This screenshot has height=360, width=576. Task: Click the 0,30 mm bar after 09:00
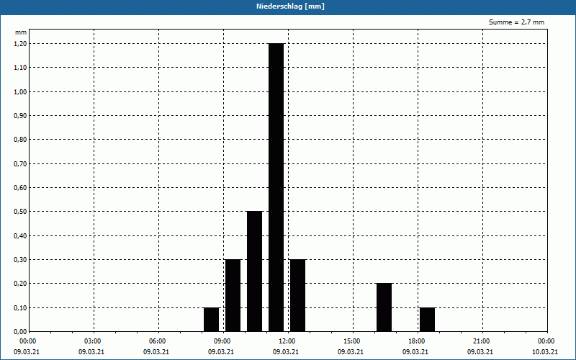coord(233,295)
